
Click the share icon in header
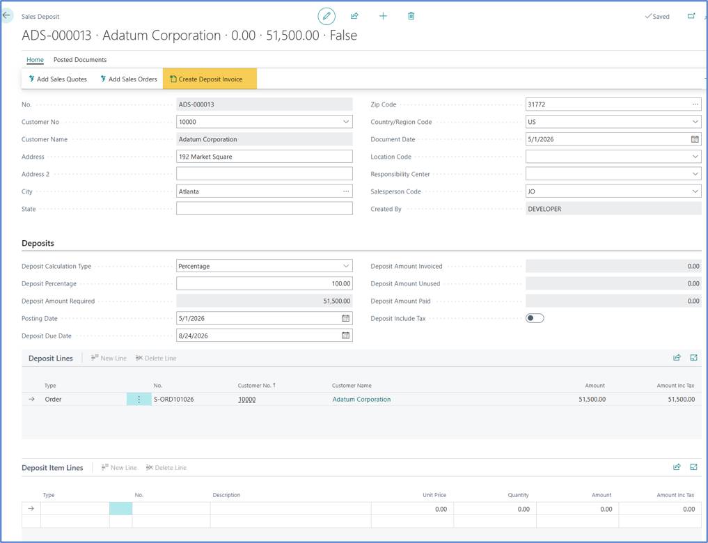pos(354,16)
